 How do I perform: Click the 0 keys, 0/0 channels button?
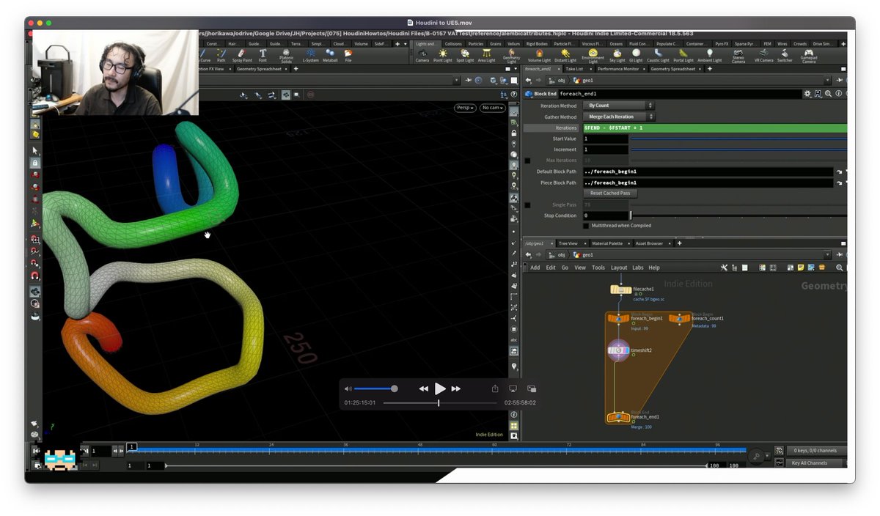point(815,451)
